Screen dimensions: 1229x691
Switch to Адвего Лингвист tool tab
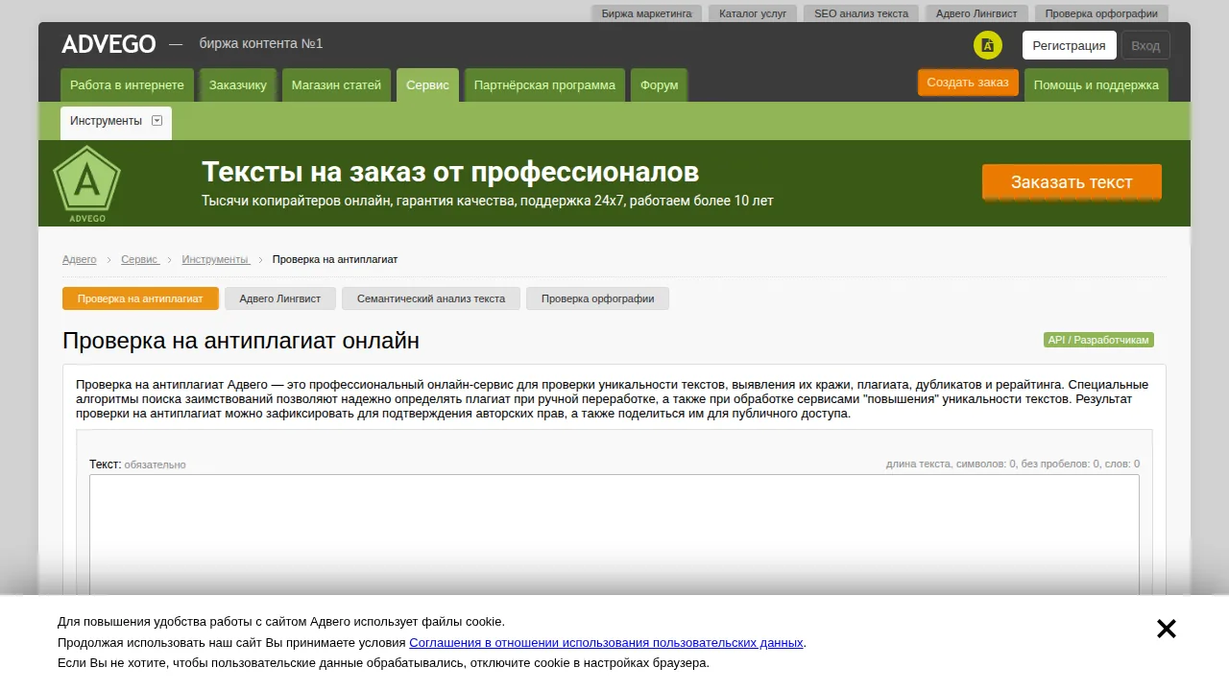click(280, 298)
